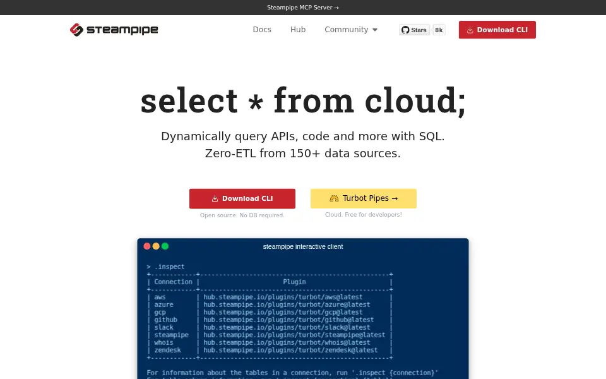Click the green dot in the terminal title bar
The width and height of the screenshot is (606, 379).
tap(165, 246)
